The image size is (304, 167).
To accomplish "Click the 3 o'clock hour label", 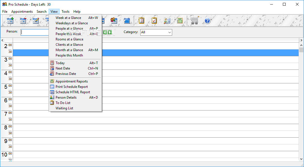I will [6, 60].
